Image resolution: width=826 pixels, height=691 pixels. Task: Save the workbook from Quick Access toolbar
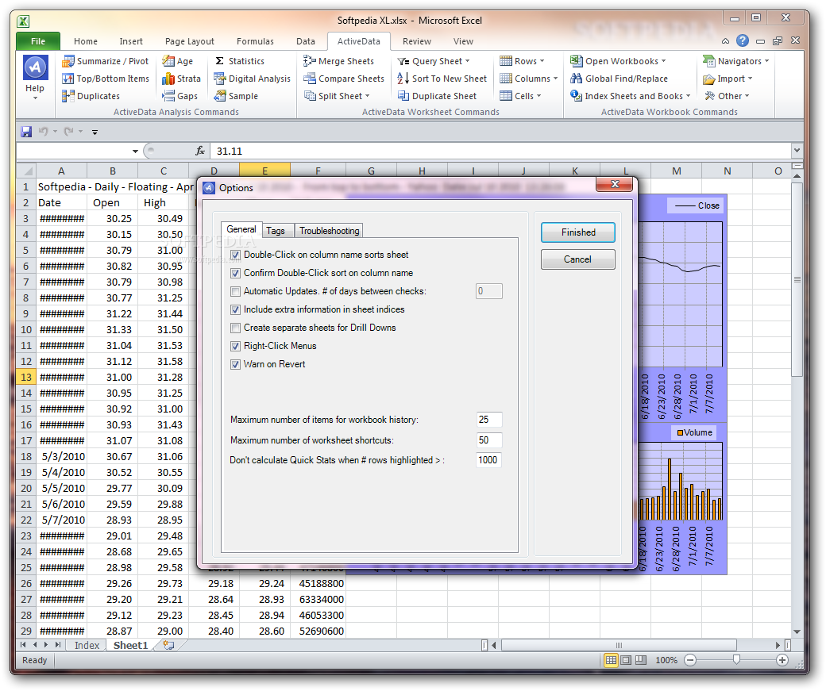[x=26, y=132]
